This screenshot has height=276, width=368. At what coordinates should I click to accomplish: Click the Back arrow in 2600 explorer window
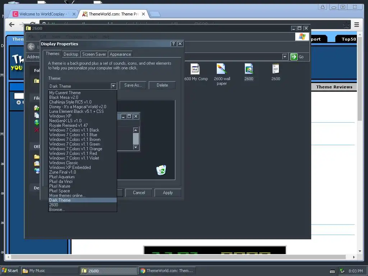coord(31,47)
